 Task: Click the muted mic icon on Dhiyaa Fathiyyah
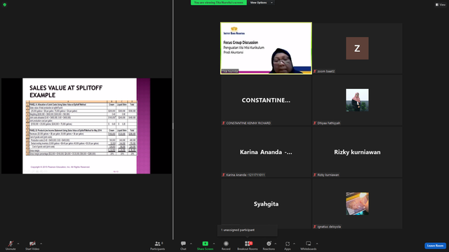click(315, 123)
